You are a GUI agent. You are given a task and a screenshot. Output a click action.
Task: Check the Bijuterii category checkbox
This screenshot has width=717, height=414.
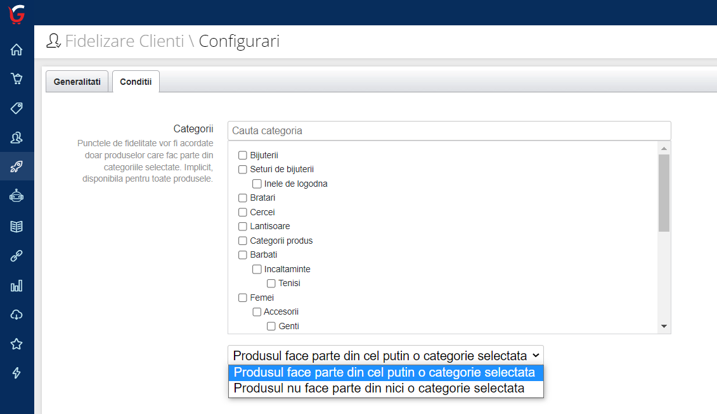(x=242, y=155)
